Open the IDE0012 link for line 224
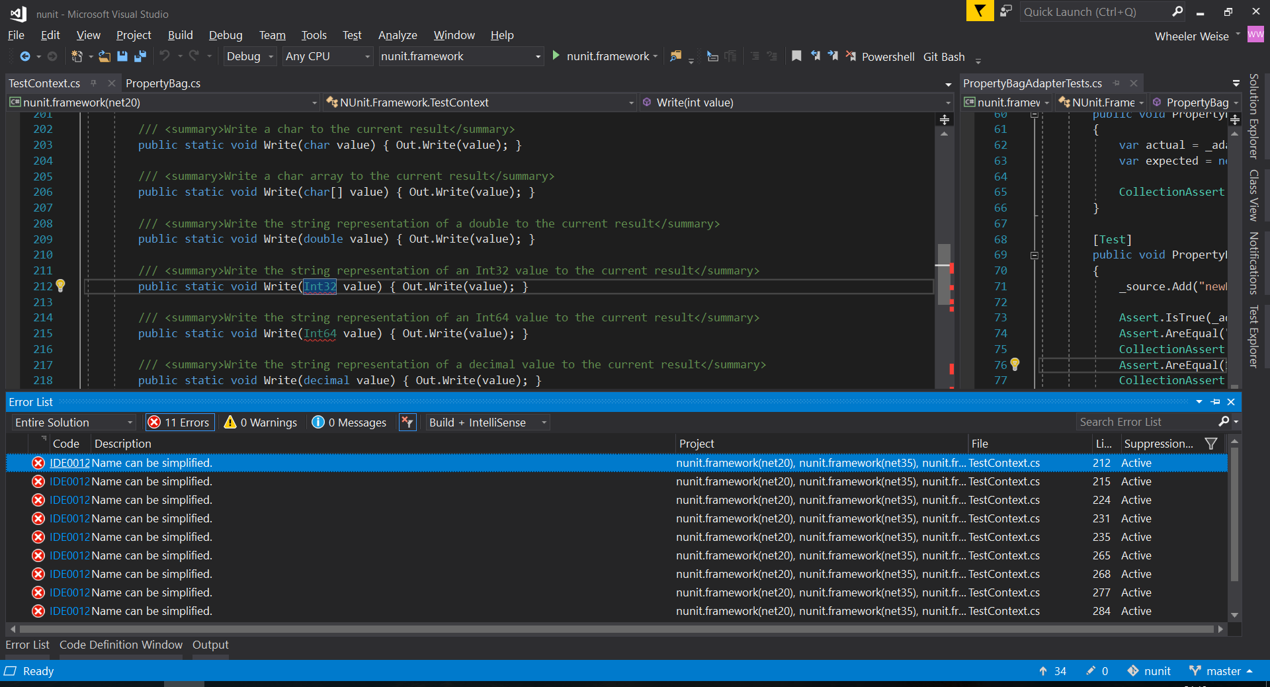Screen dimensions: 1270x687 coord(69,500)
